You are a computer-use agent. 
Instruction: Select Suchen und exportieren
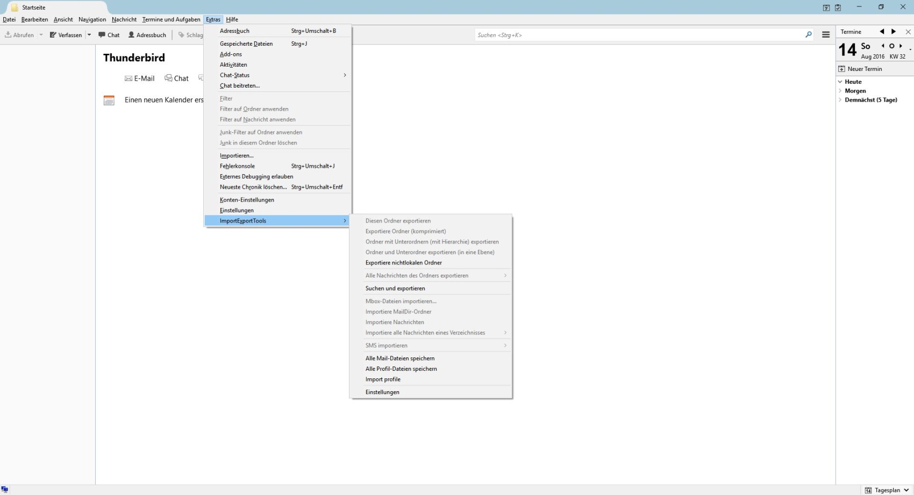431,289
